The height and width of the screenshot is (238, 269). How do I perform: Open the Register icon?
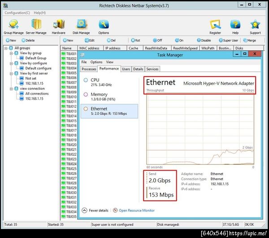[215, 26]
